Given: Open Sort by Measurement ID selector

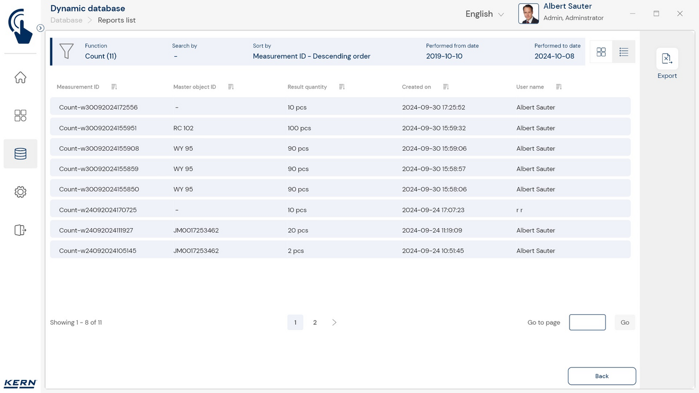Looking at the screenshot, I should pos(311,56).
